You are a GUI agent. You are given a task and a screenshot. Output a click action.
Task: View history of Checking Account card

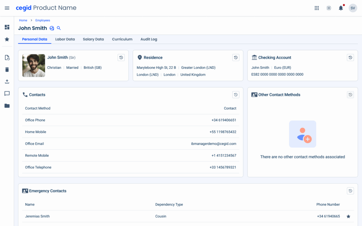click(350, 58)
